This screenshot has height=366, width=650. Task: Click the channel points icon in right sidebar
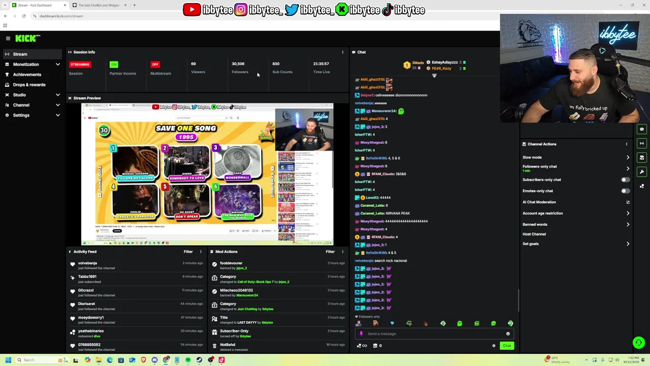(642, 186)
